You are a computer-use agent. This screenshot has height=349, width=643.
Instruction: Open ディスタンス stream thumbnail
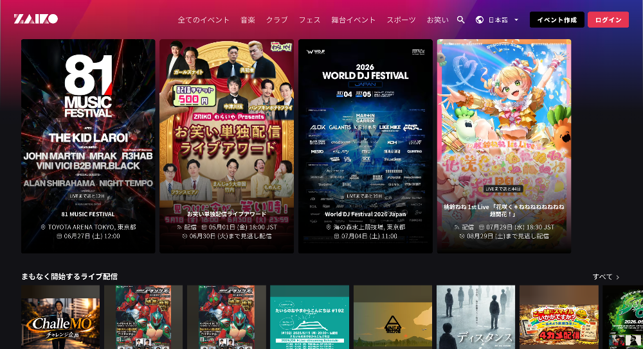click(476, 317)
